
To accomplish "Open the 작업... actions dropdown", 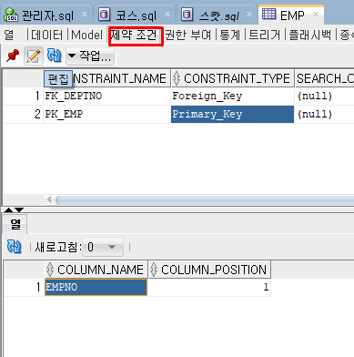I will pyautogui.click(x=90, y=56).
